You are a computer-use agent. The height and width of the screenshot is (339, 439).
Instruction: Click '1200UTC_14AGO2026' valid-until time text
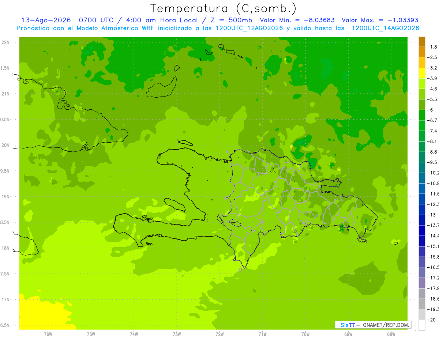385,28
